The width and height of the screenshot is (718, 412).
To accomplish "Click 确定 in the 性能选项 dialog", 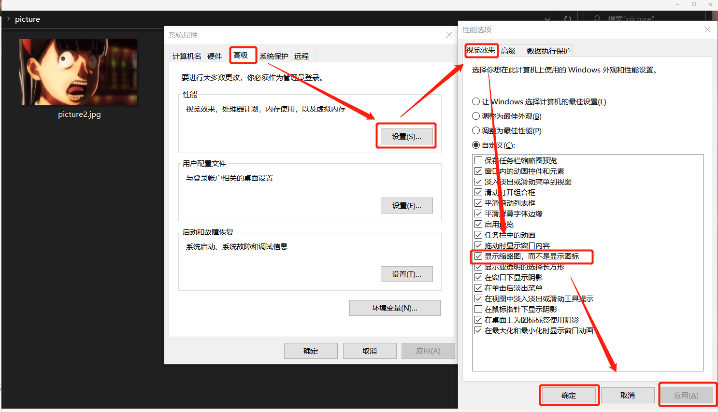I will [569, 395].
